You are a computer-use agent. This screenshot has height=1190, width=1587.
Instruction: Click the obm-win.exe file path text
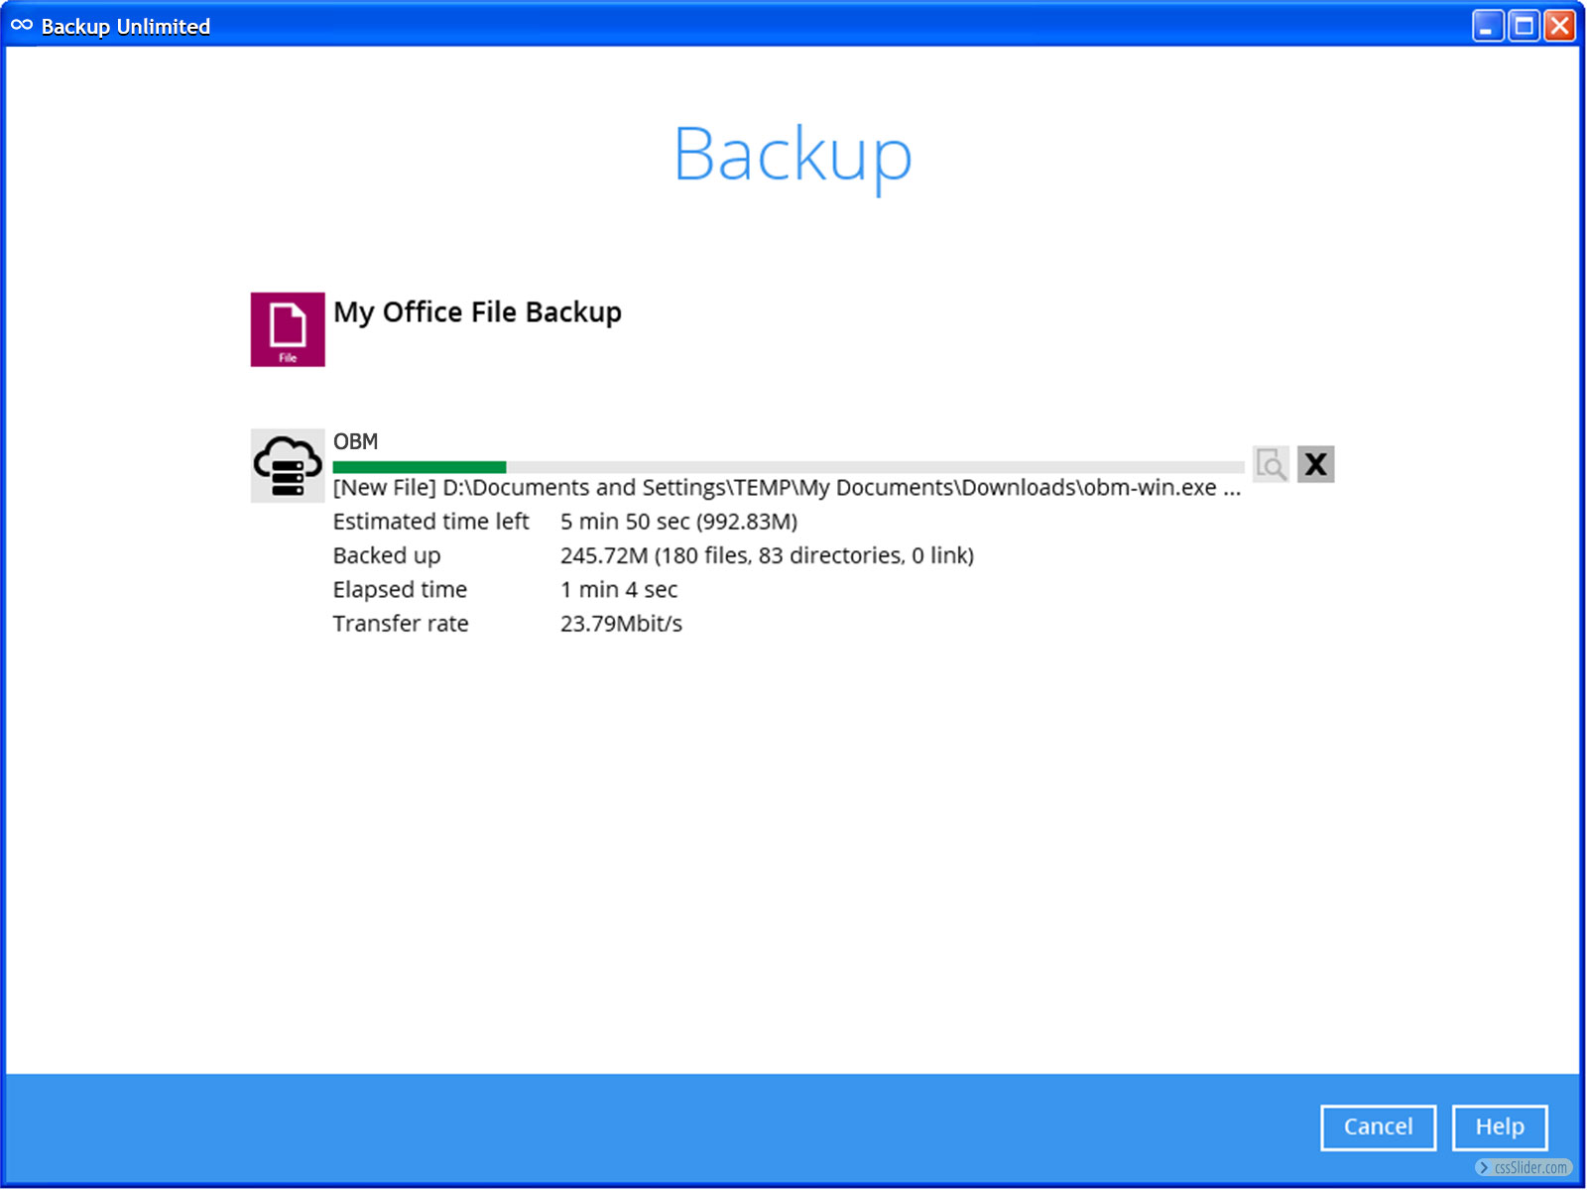coord(786,488)
